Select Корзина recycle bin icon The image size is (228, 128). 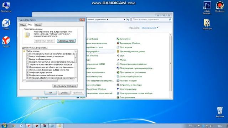220,112
